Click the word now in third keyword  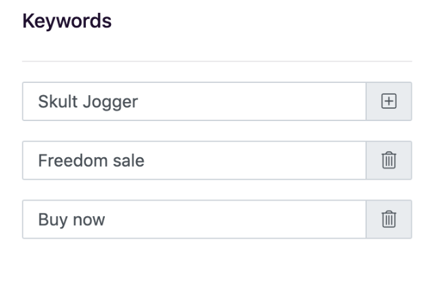[x=90, y=220]
